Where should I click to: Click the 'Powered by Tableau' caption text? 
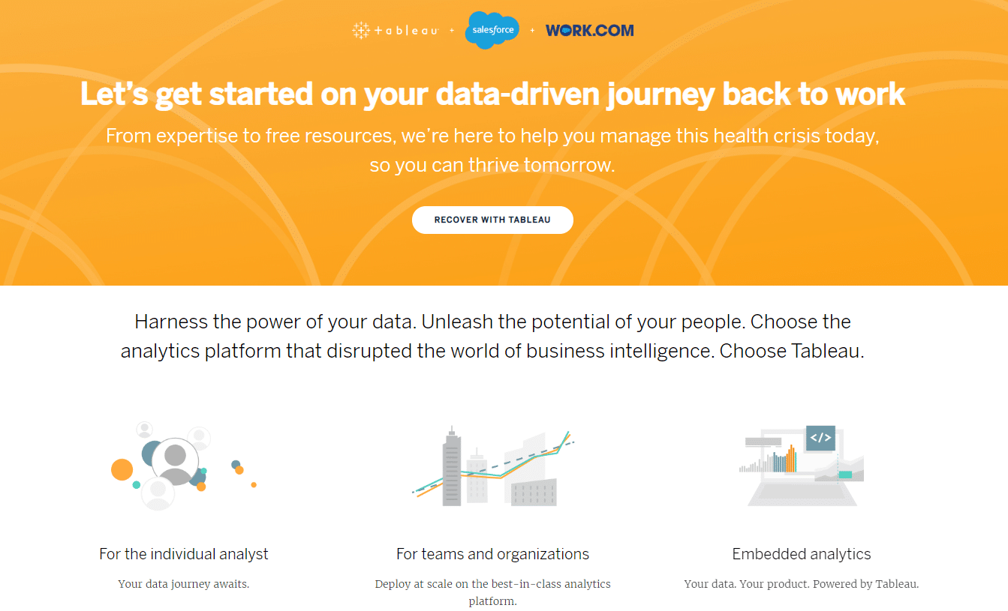pyautogui.click(x=801, y=583)
